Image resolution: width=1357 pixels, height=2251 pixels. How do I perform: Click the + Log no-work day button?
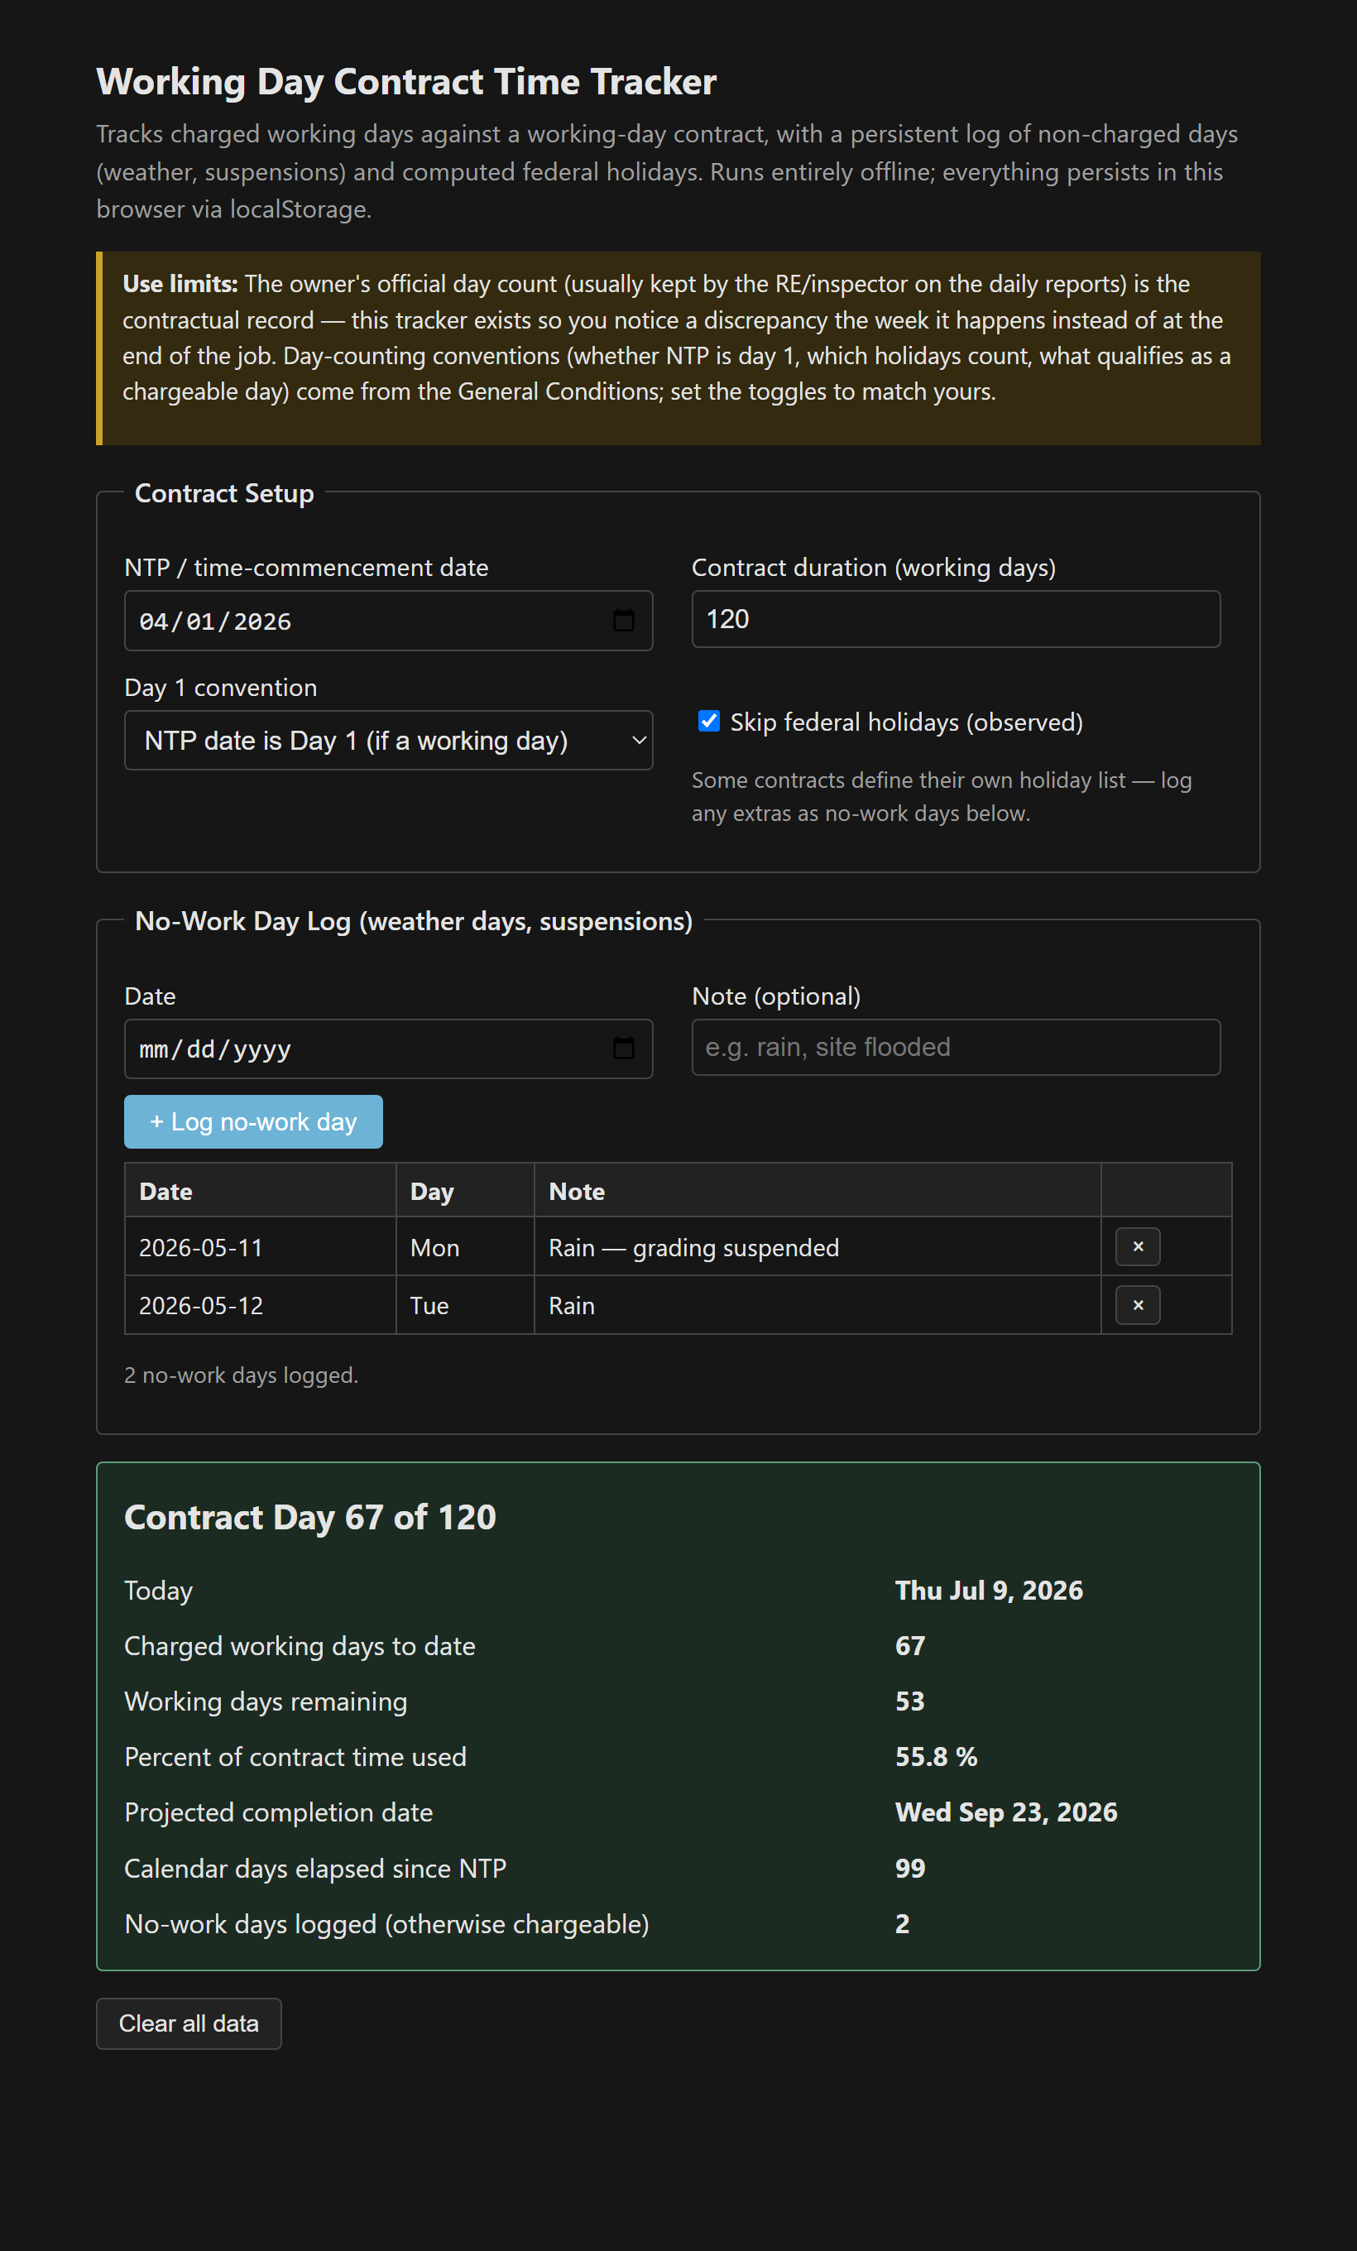tap(253, 1122)
